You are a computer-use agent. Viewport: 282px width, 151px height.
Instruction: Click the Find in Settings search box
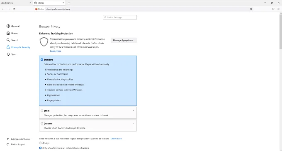click(120, 17)
